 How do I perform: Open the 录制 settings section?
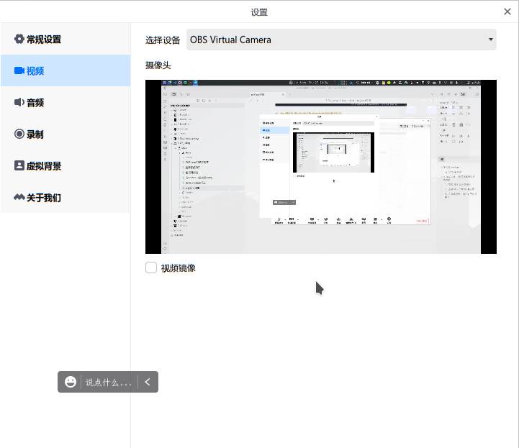pos(36,134)
